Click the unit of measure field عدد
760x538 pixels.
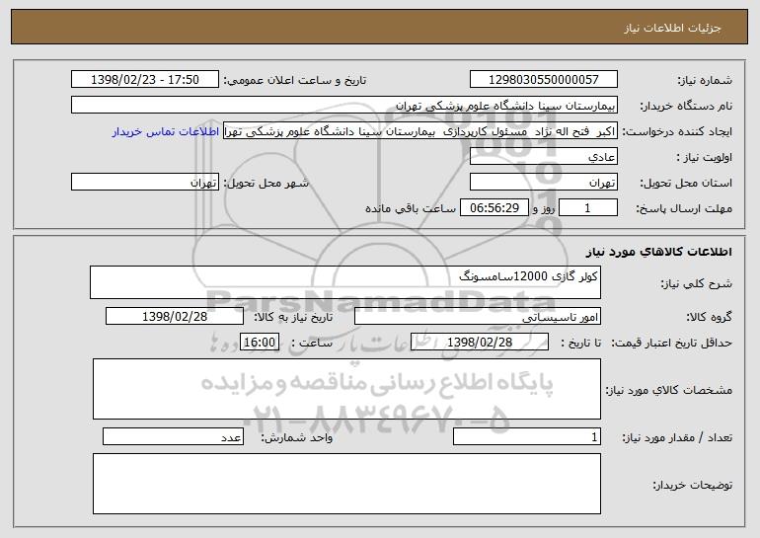coord(173,436)
